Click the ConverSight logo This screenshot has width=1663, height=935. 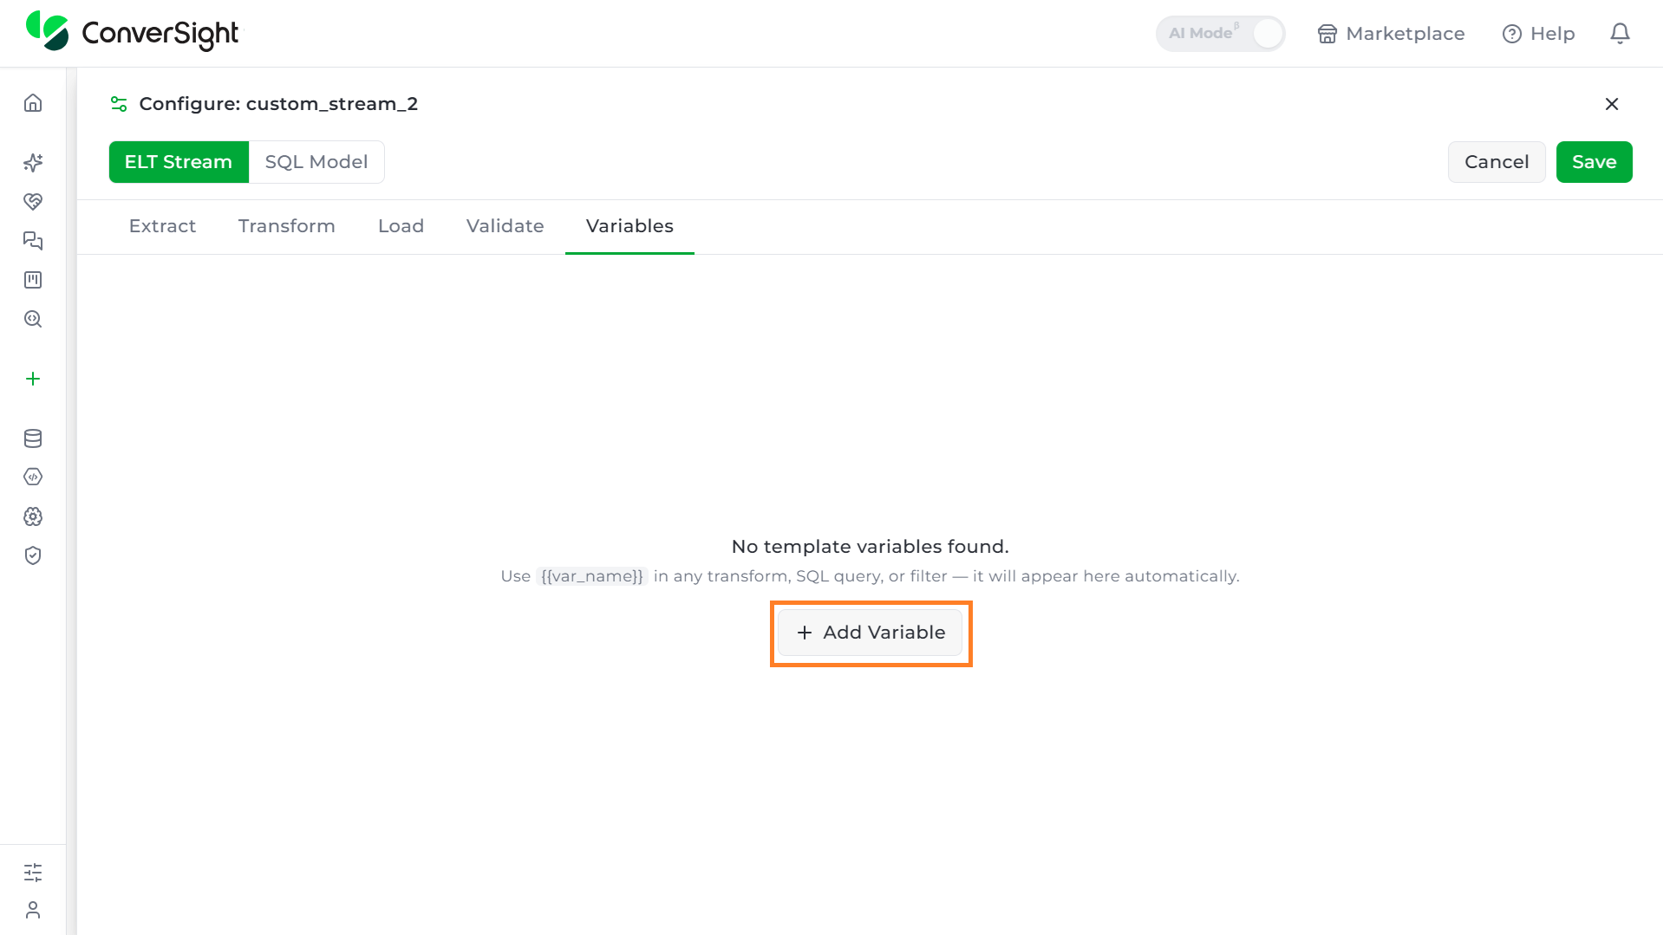pos(133,32)
